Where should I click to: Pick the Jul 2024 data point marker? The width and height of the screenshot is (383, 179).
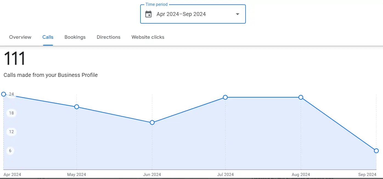(x=225, y=97)
